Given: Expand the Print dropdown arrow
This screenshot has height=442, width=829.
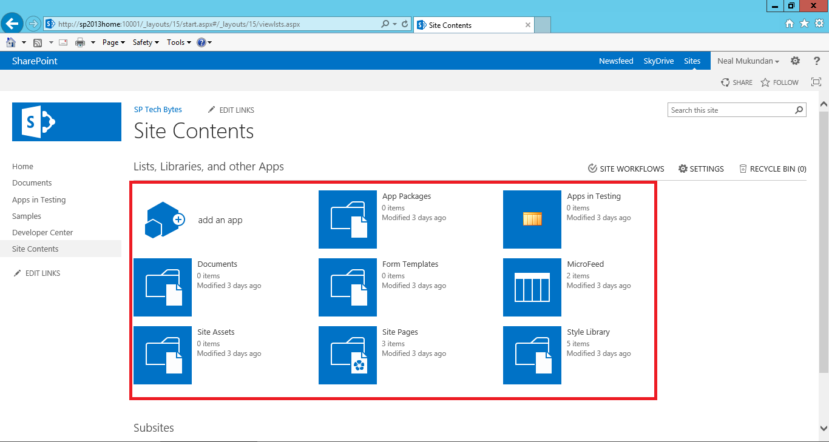Looking at the screenshot, I should coord(93,42).
